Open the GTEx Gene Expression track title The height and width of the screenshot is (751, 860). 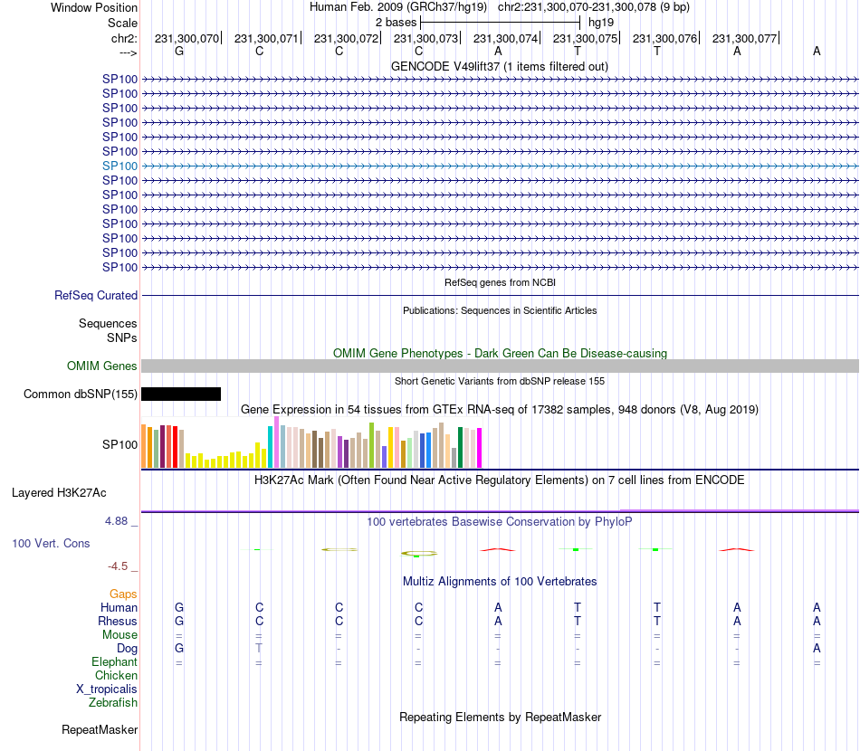point(500,410)
